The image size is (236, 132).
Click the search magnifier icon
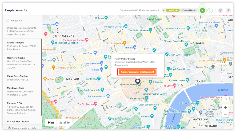point(8,20)
